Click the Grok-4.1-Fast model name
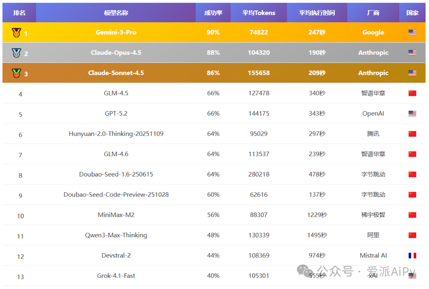The height and width of the screenshot is (289, 429). 116,275
